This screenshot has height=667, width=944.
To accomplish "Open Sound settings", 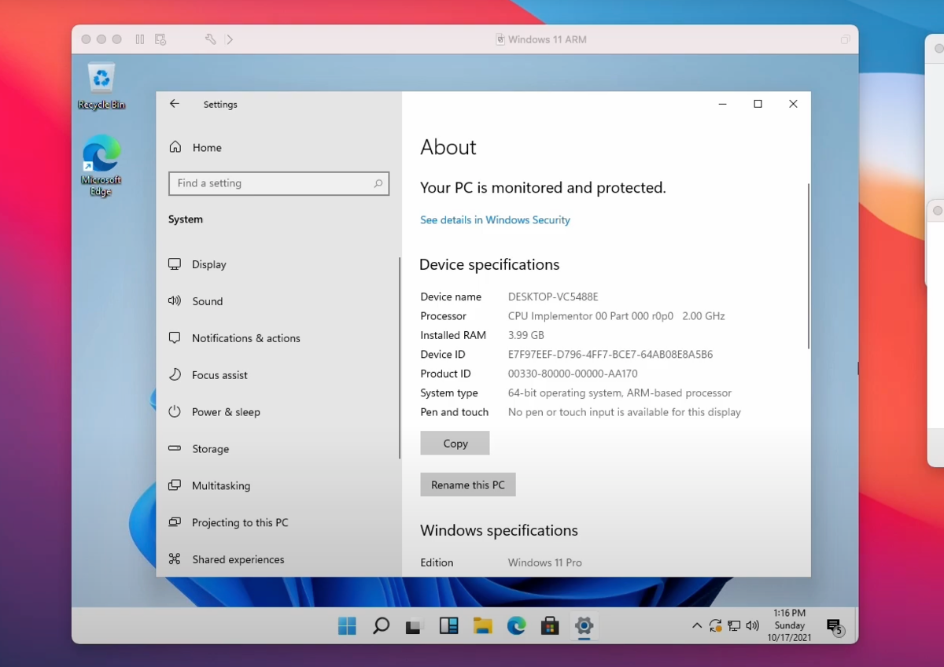I will pyautogui.click(x=208, y=301).
